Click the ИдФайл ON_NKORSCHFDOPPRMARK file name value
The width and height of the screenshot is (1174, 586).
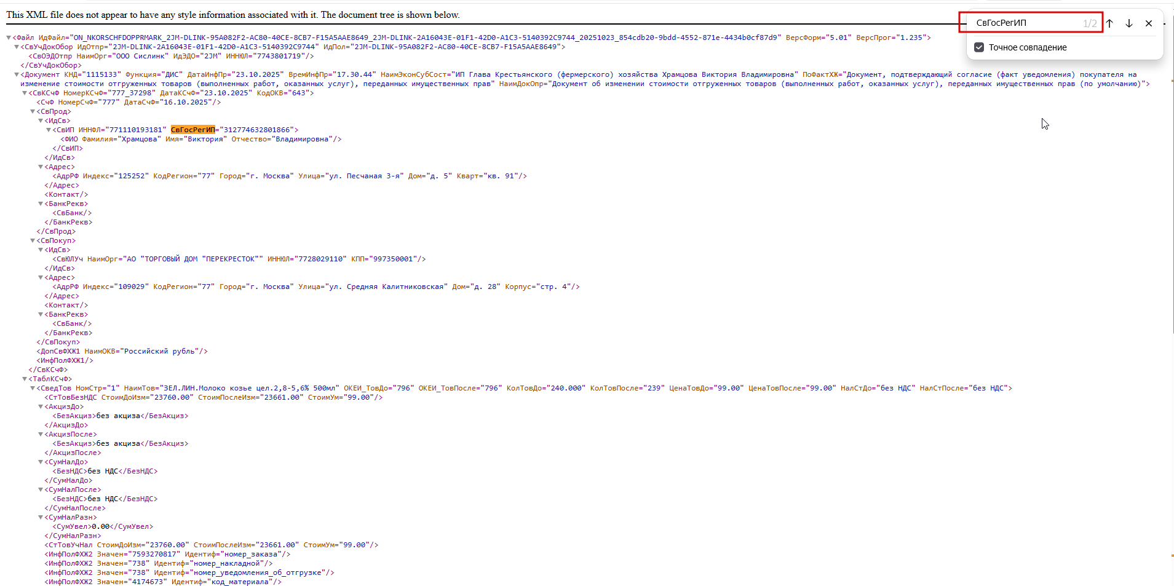coord(426,38)
